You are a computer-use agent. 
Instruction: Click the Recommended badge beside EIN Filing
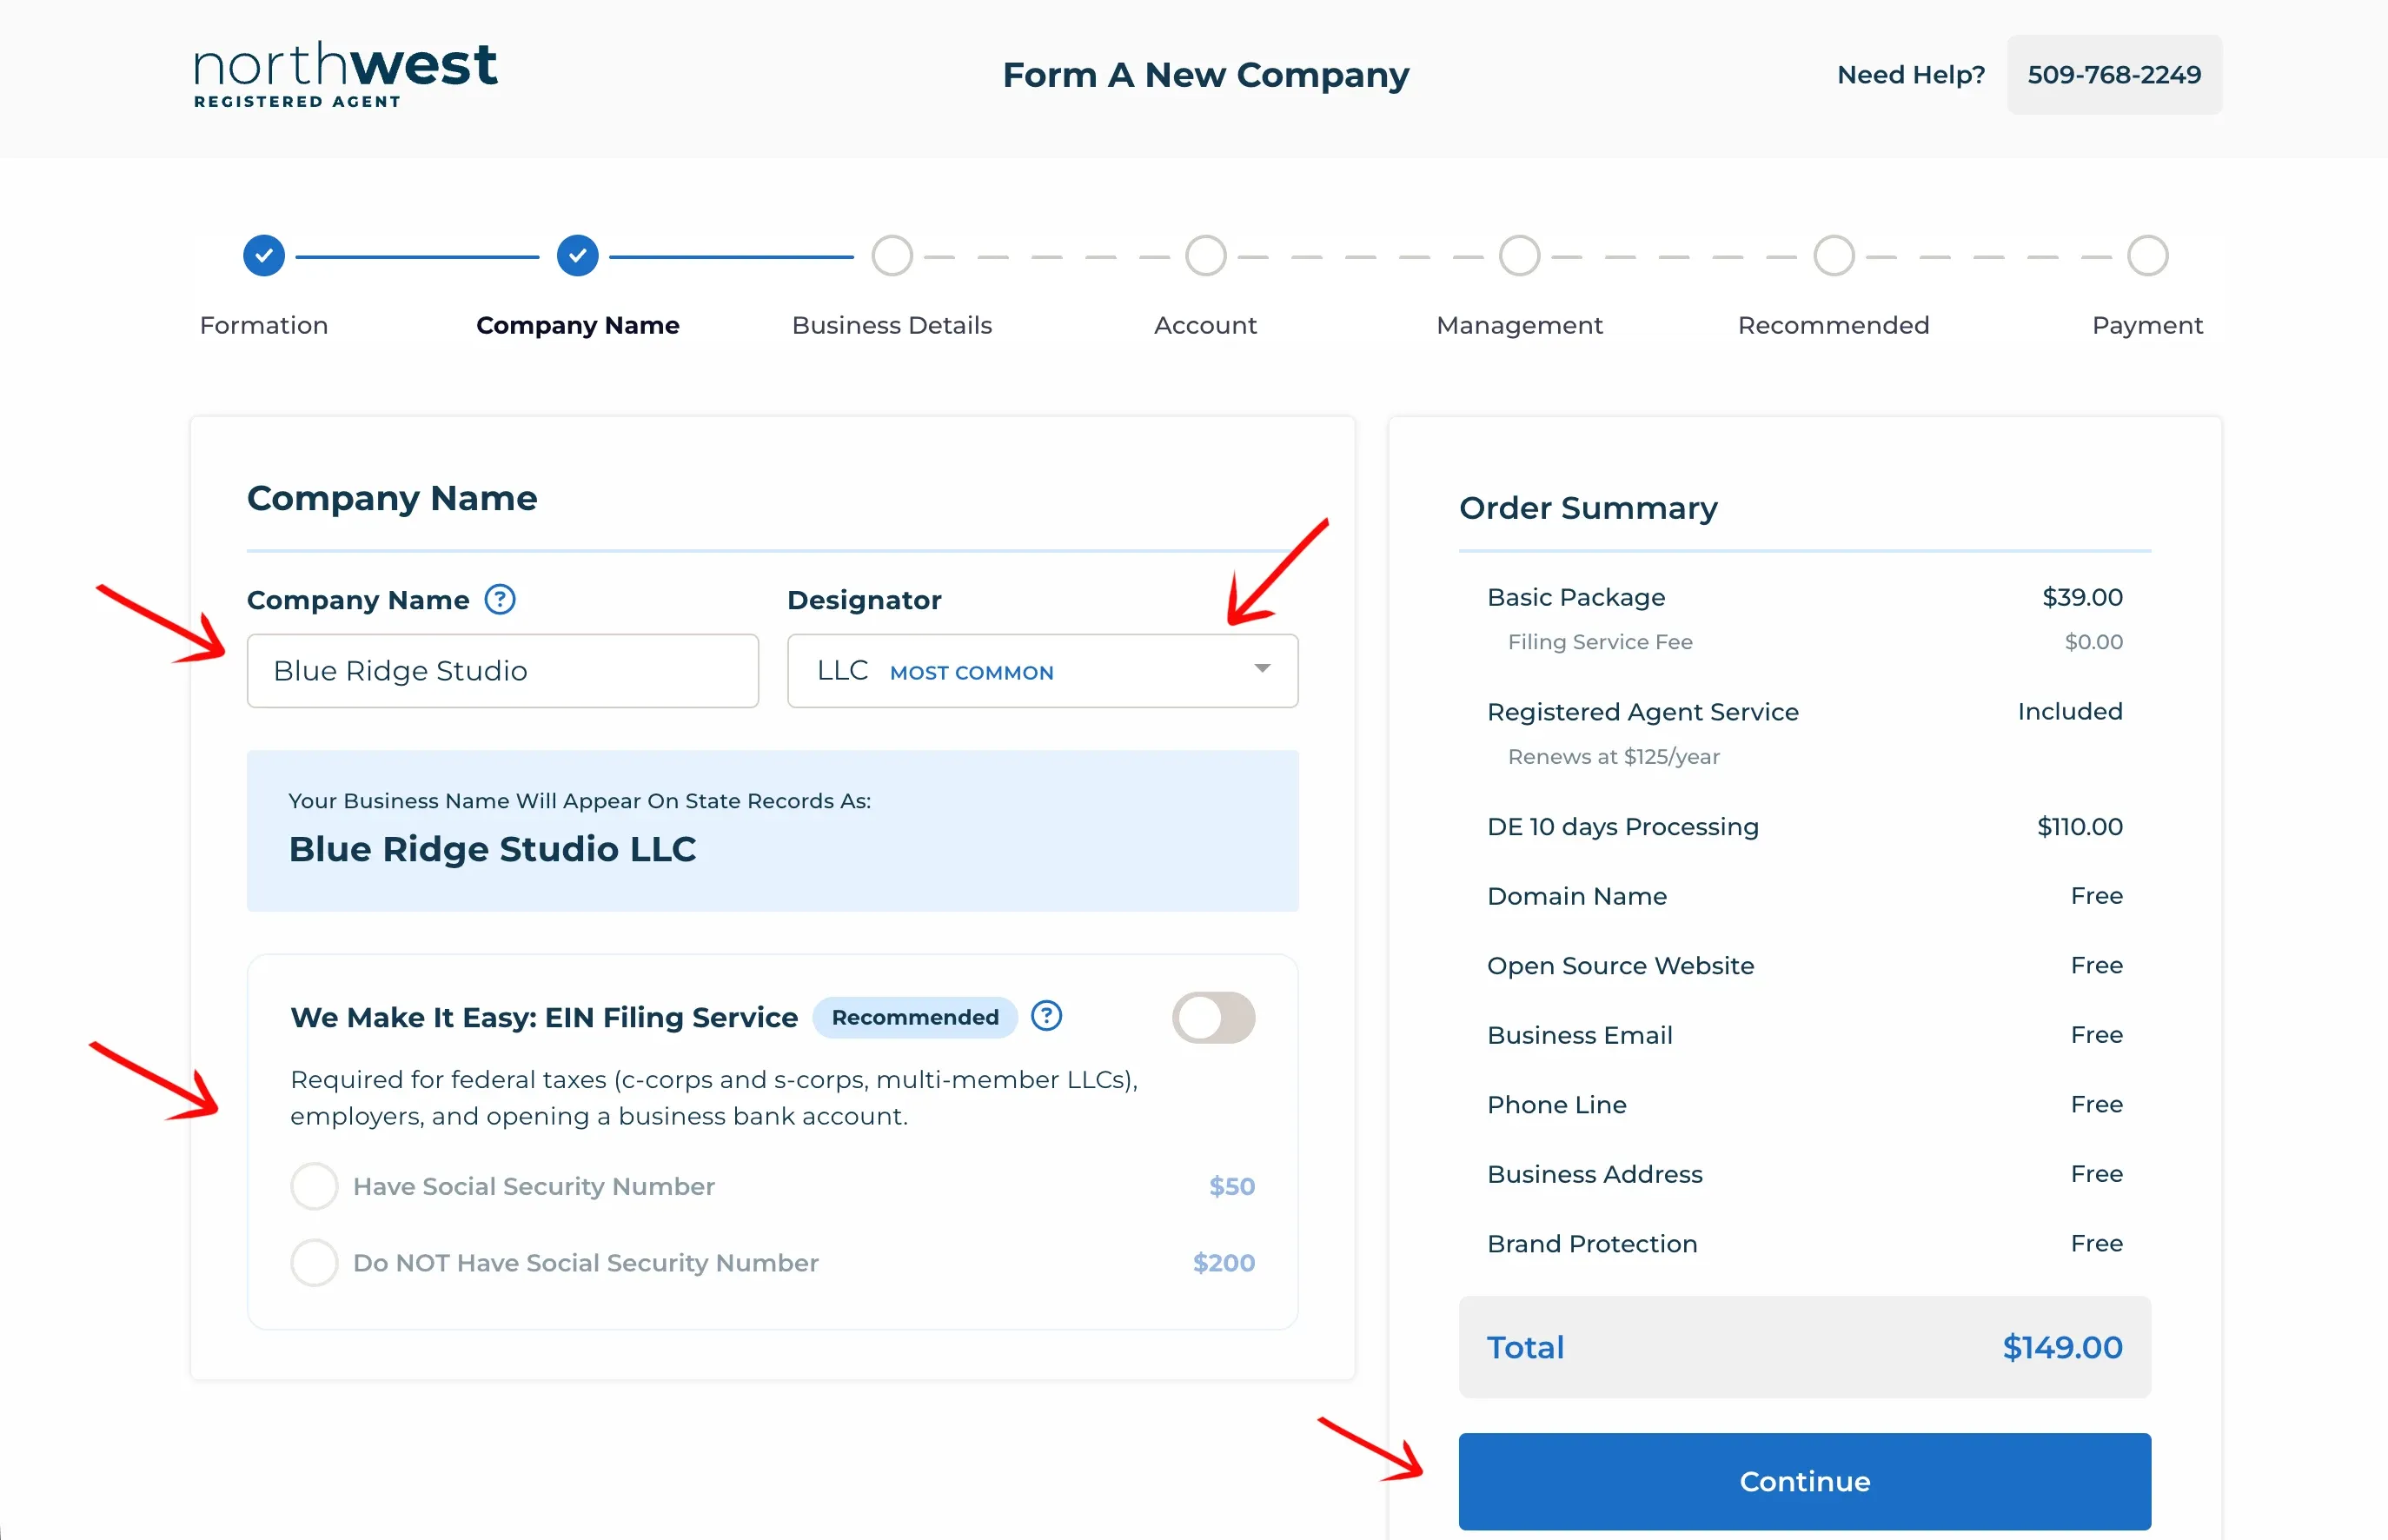click(915, 1017)
